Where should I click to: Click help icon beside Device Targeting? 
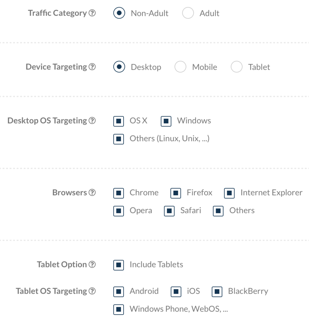(x=92, y=67)
